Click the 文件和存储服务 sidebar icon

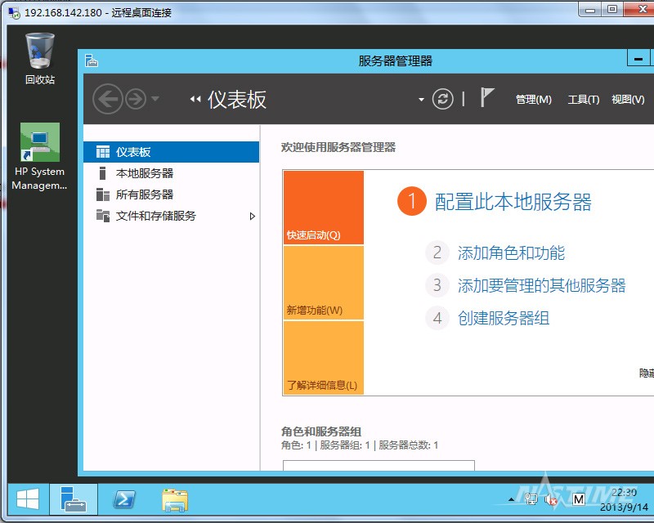103,215
